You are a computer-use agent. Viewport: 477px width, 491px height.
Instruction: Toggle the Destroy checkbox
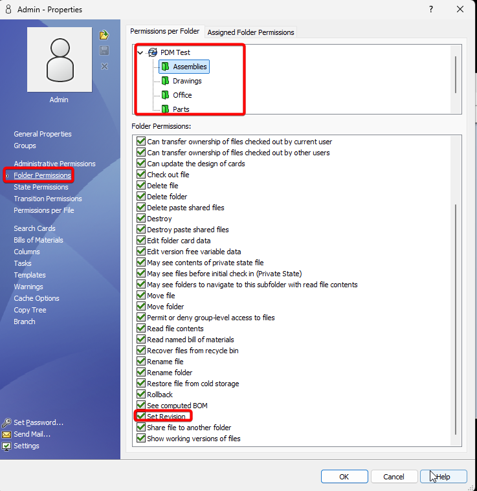(141, 218)
